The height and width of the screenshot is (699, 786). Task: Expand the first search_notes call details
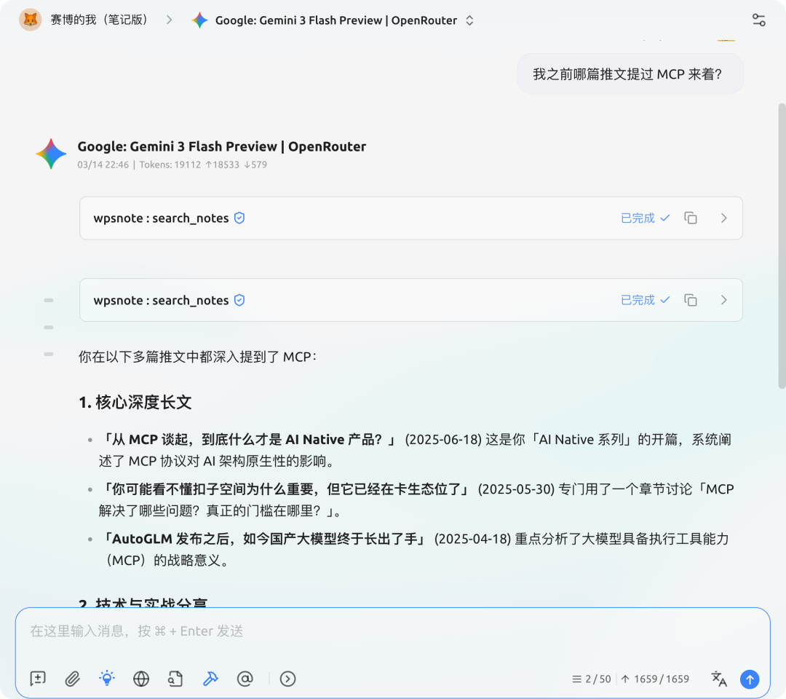pyautogui.click(x=723, y=218)
